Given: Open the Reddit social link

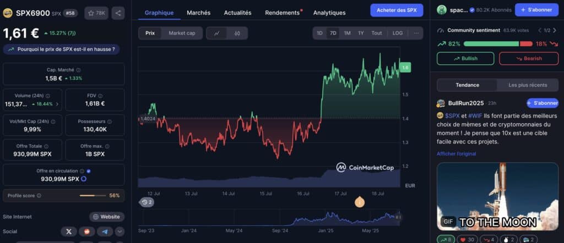Looking at the screenshot, I should tap(86, 231).
